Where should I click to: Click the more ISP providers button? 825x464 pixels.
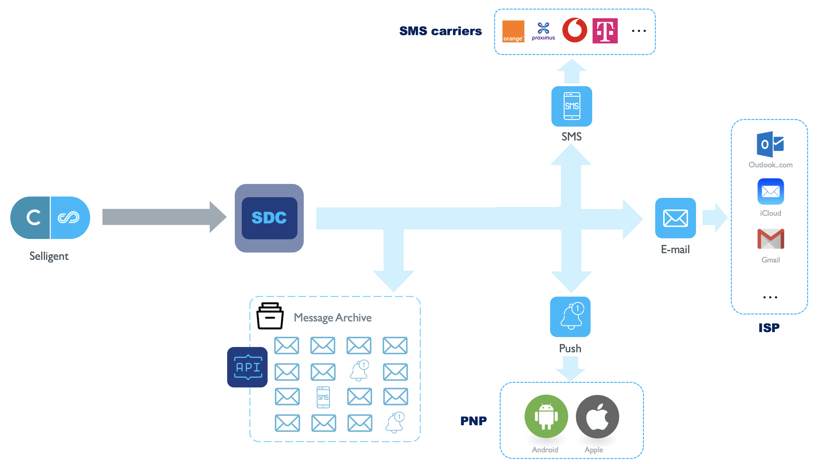(x=770, y=297)
